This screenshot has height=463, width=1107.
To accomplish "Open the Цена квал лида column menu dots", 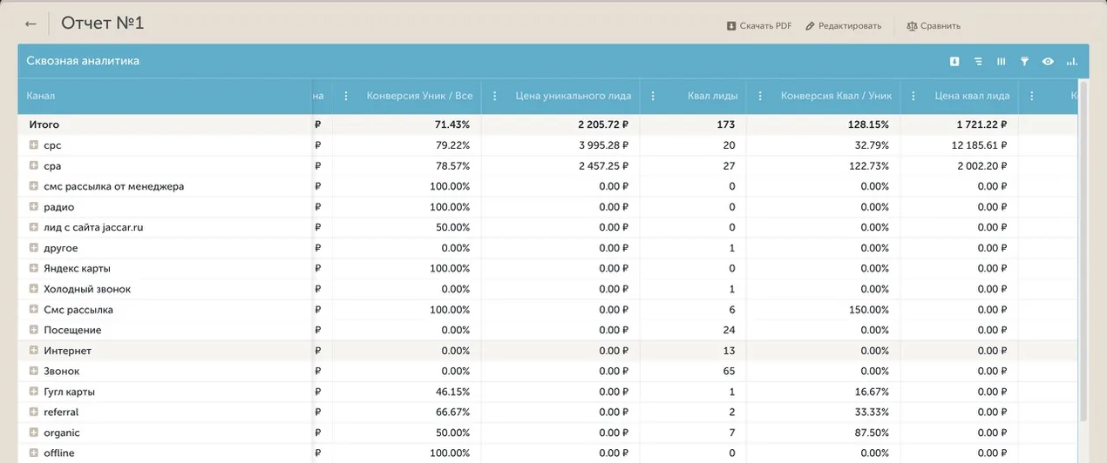I will tap(913, 97).
